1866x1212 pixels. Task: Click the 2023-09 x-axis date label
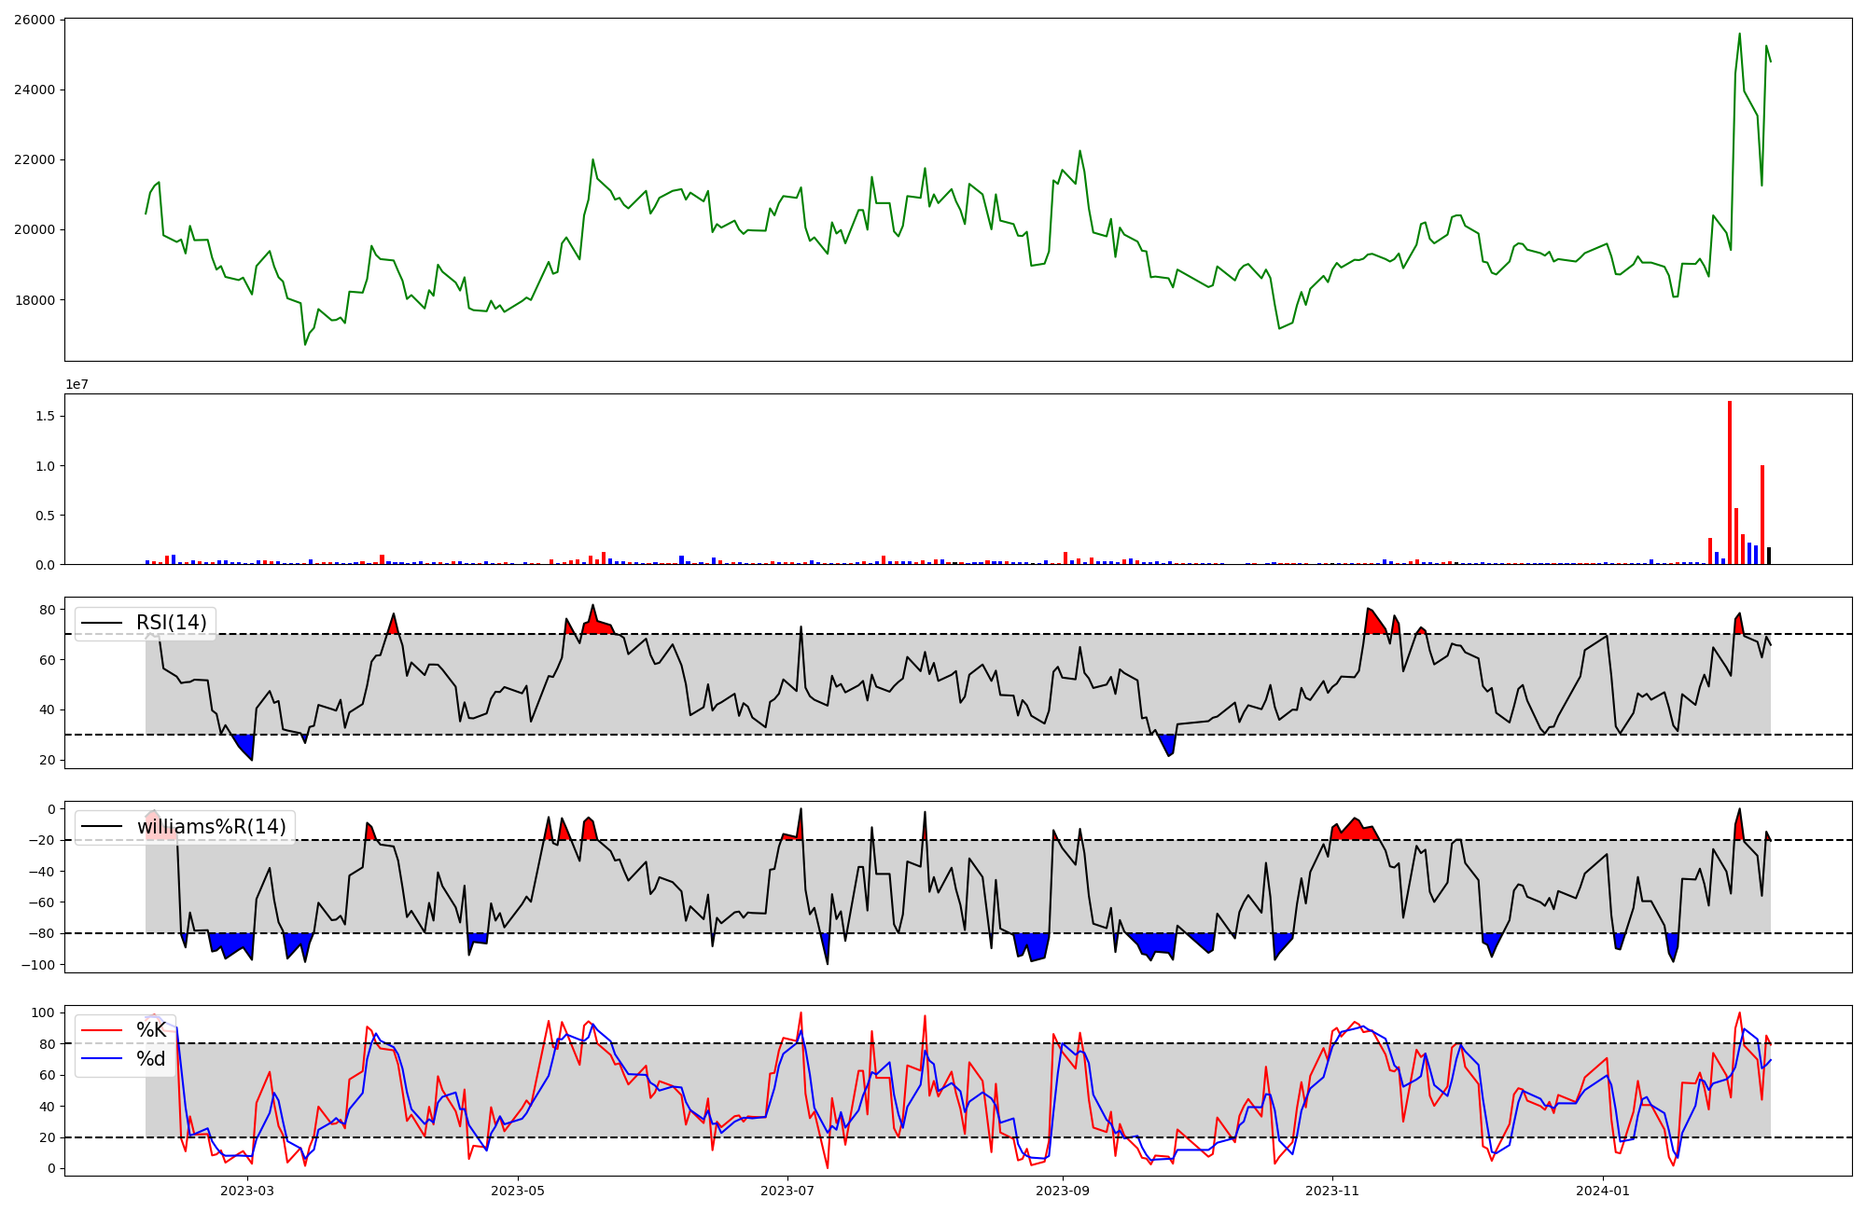click(1063, 1191)
